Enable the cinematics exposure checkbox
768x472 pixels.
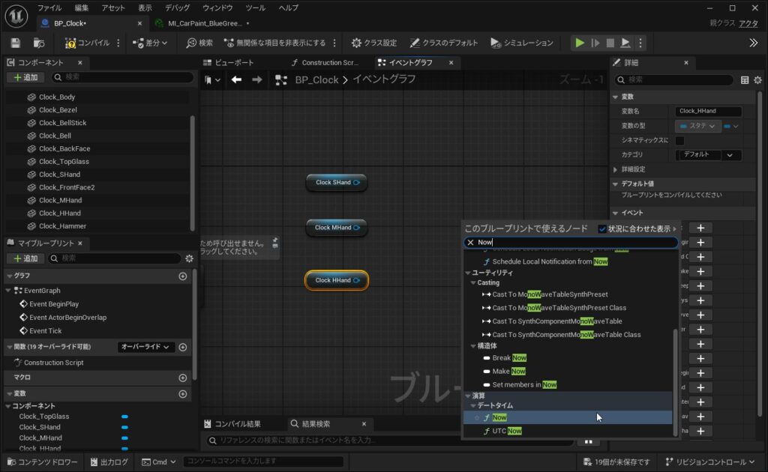pyautogui.click(x=679, y=140)
